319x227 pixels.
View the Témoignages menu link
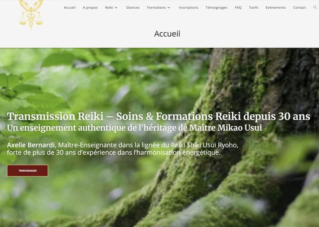(217, 7)
